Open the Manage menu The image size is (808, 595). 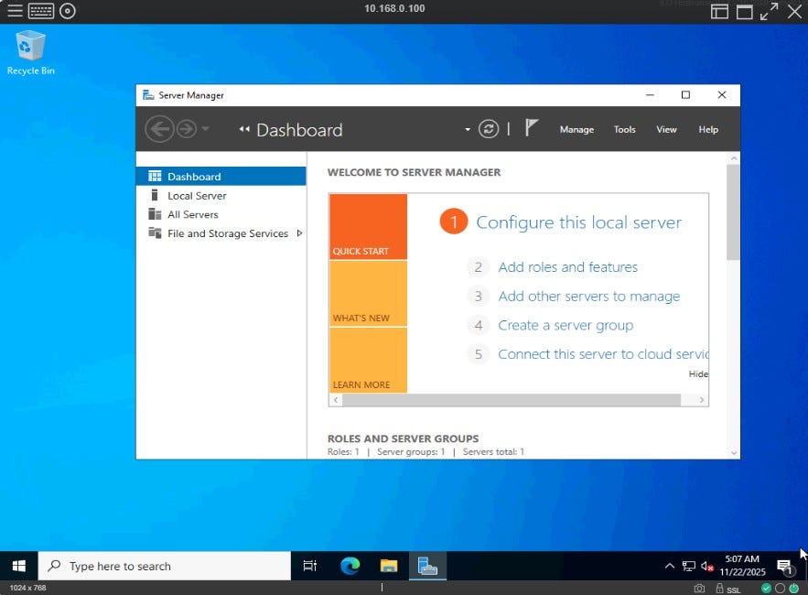[x=576, y=129]
